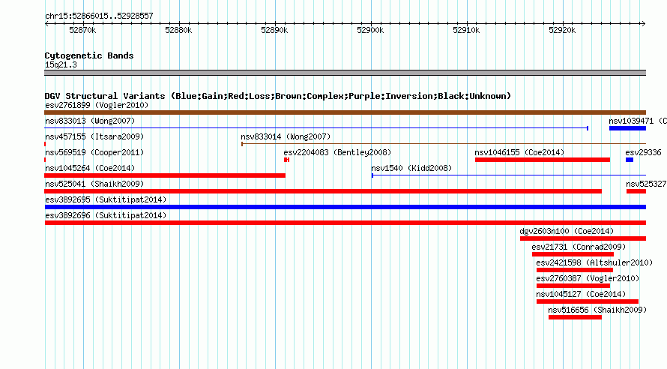Screen dimensions: 667x369
Task: Select the brown esv2761899 complex variant bar
Action: pos(345,112)
